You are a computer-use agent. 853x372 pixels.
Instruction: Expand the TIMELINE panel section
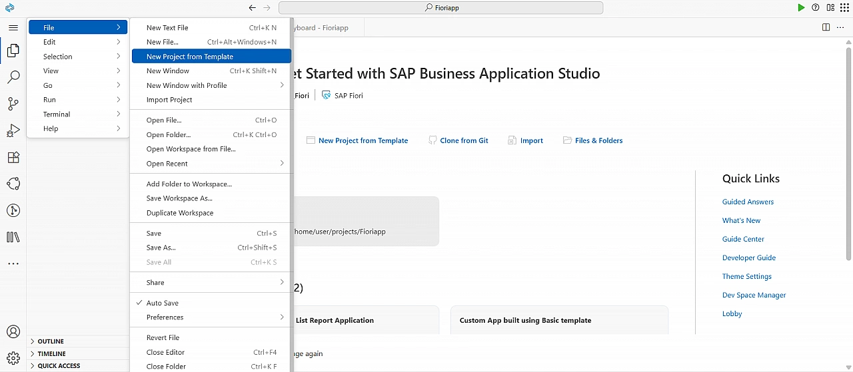tap(51, 354)
